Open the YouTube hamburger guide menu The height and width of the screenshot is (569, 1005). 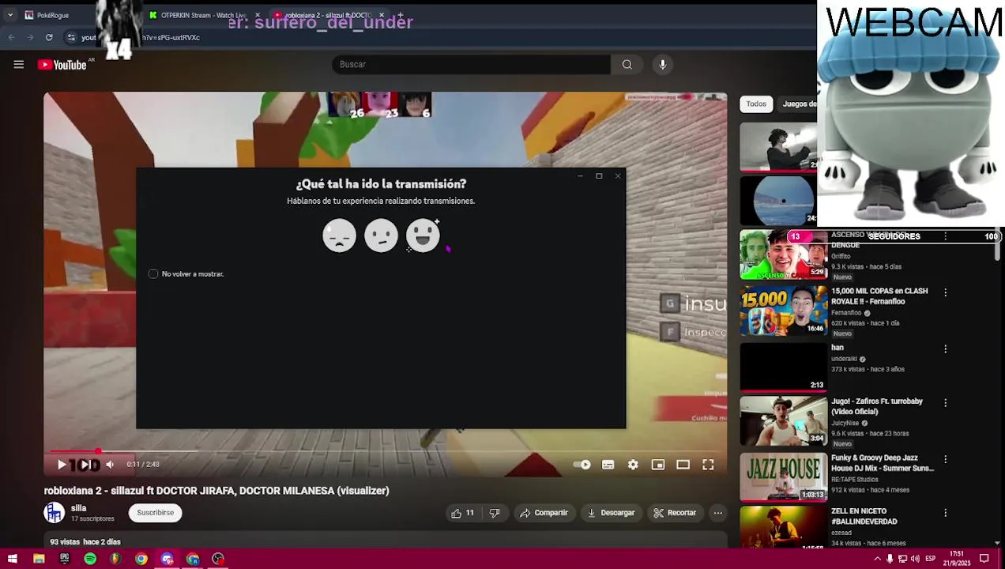point(18,65)
